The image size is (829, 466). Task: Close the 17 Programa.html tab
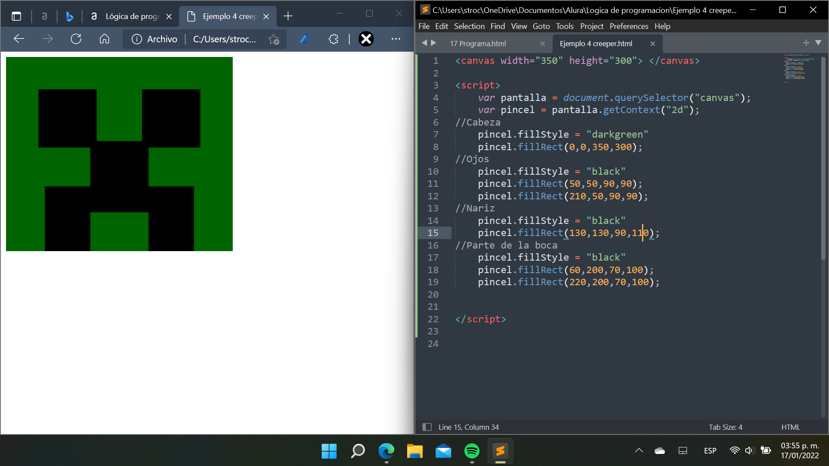tap(543, 44)
